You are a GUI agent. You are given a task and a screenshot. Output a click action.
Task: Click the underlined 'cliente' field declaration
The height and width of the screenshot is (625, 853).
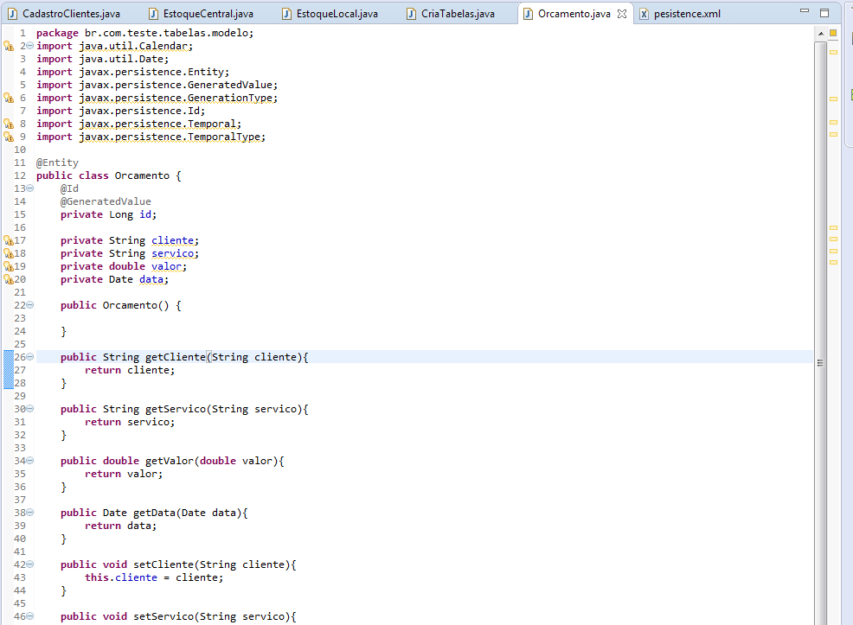click(172, 240)
